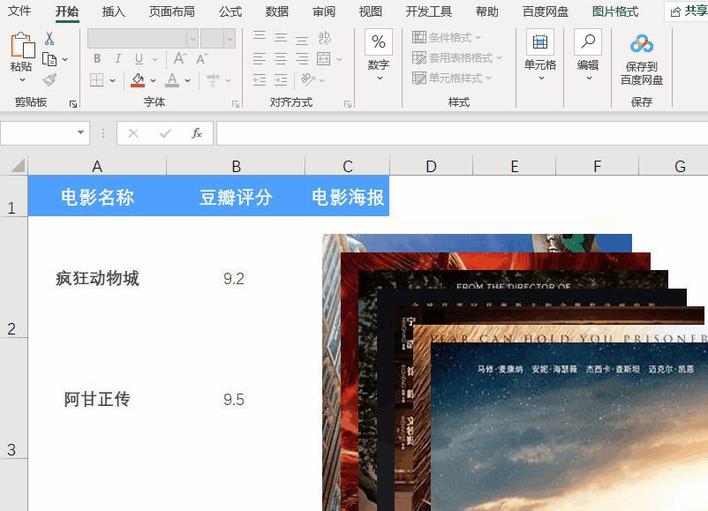Image resolution: width=708 pixels, height=511 pixels.
Task: Switch to the 数据 tab
Action: (x=277, y=11)
